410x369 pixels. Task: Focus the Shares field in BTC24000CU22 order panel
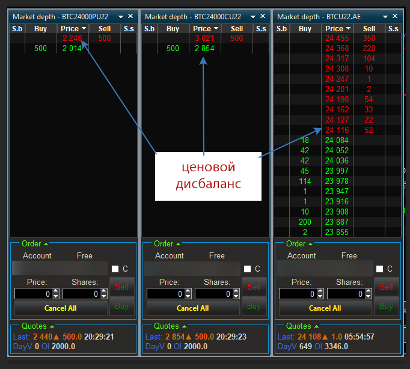click(x=214, y=294)
